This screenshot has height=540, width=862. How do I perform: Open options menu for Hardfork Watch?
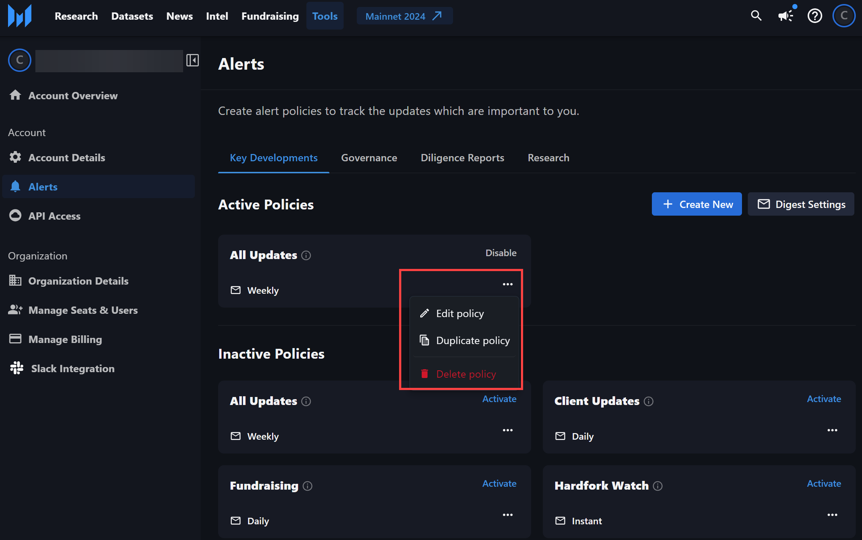point(832,515)
